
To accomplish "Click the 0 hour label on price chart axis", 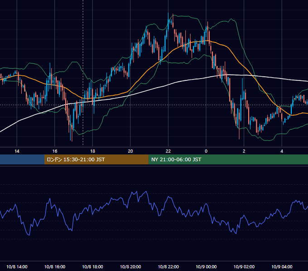I will (206, 151).
